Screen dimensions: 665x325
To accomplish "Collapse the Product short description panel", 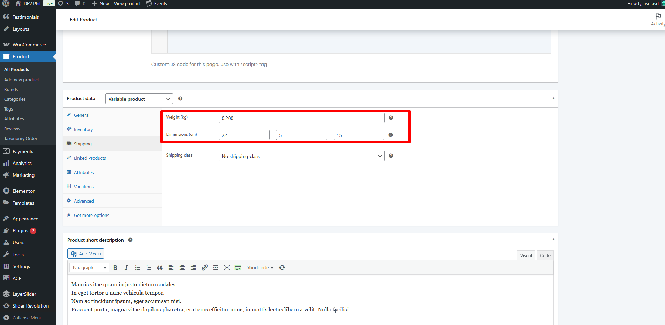I will point(553,240).
